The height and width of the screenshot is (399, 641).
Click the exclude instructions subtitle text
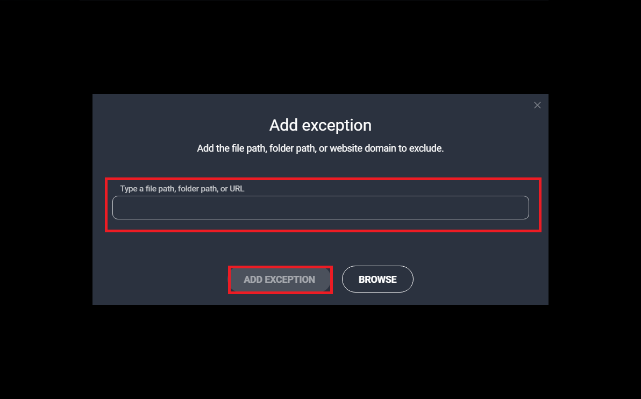point(320,148)
